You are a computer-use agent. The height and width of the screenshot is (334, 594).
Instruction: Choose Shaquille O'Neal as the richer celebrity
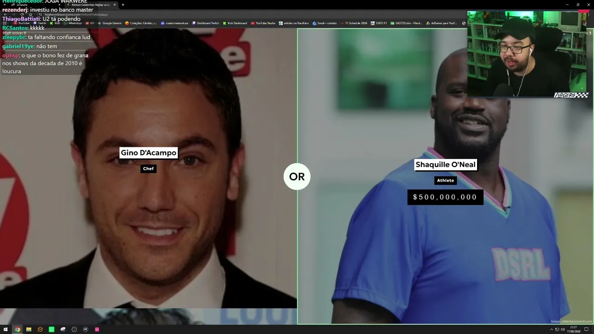[x=445, y=176]
